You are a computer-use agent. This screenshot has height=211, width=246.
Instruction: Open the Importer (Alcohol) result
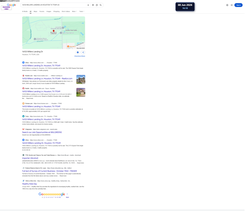(x=30, y=158)
